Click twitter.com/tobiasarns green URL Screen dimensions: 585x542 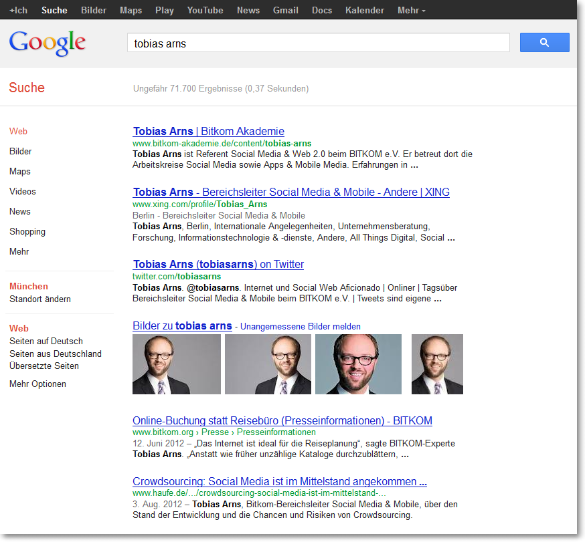pos(177,277)
